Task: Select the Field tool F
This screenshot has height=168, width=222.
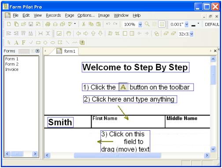Action: point(23,43)
